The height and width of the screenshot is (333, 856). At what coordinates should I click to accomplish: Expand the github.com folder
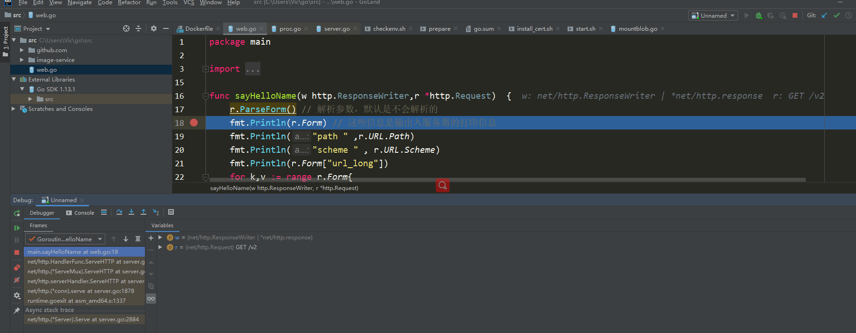[22, 50]
